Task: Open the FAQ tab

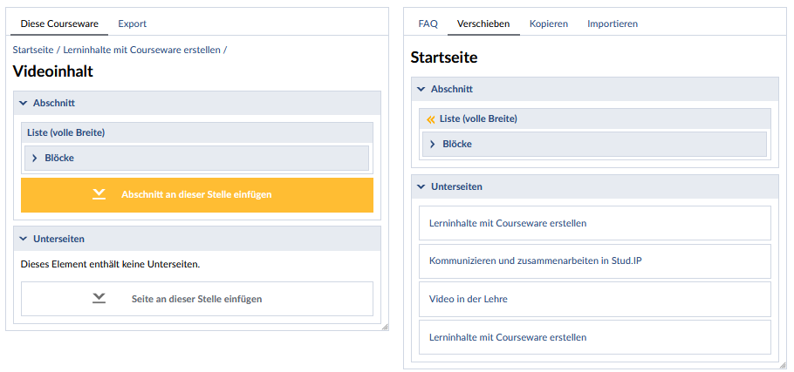Action: 428,24
